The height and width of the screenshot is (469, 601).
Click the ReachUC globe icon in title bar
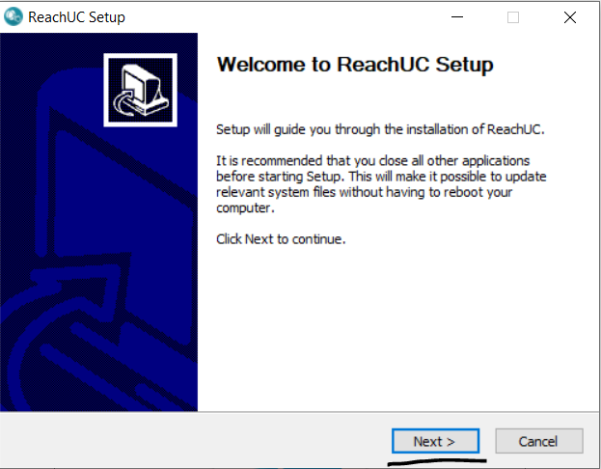[x=14, y=16]
